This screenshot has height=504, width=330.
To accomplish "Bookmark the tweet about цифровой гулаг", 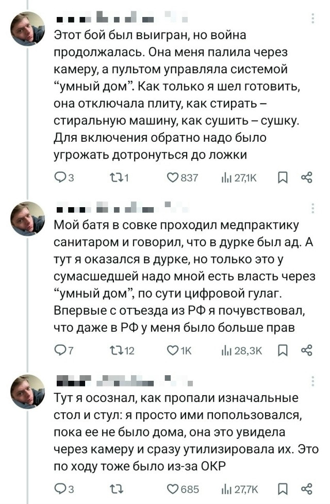I will (283, 351).
